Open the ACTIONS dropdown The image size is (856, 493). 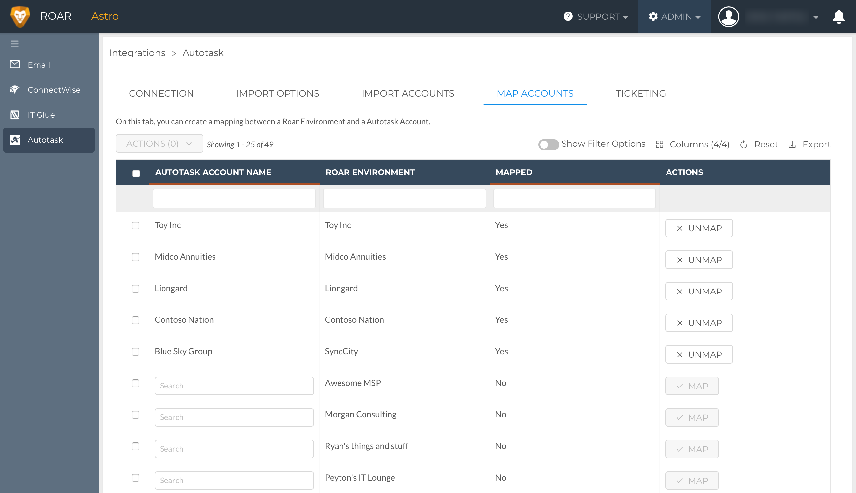pos(159,143)
